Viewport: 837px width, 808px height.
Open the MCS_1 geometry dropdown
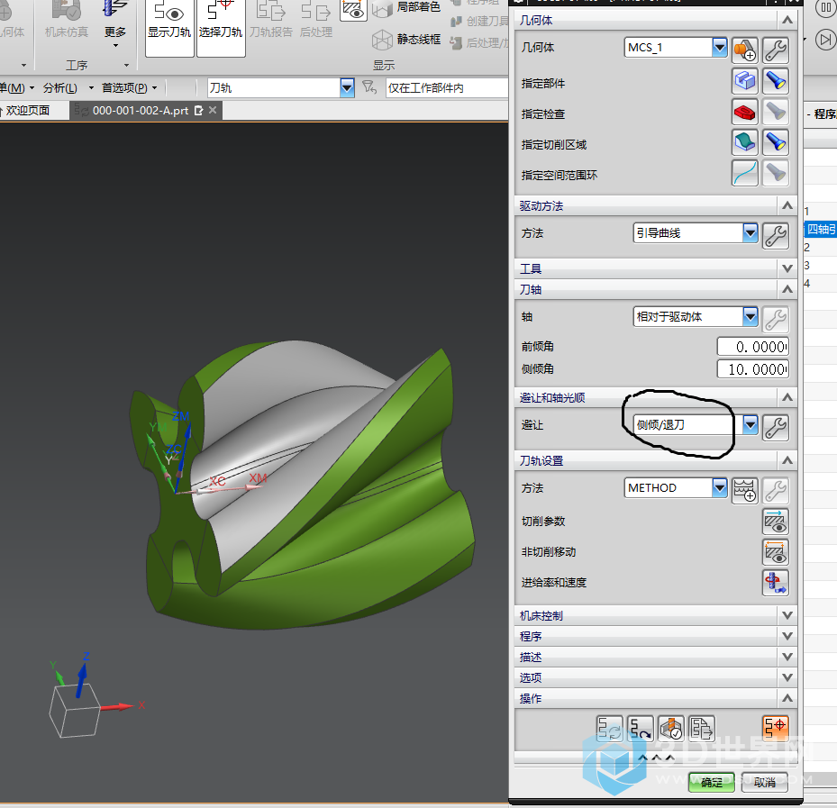(x=720, y=48)
